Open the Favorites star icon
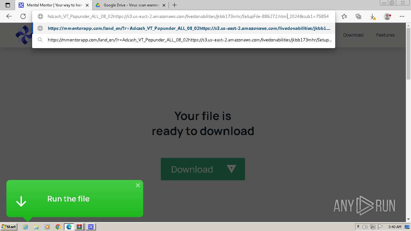 344,16
